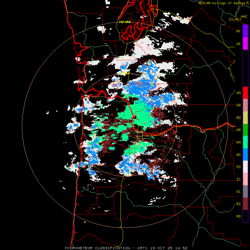Screen dimensions: 250x250
Task: Click the 'HHC' product code text
Action: (244, 17)
